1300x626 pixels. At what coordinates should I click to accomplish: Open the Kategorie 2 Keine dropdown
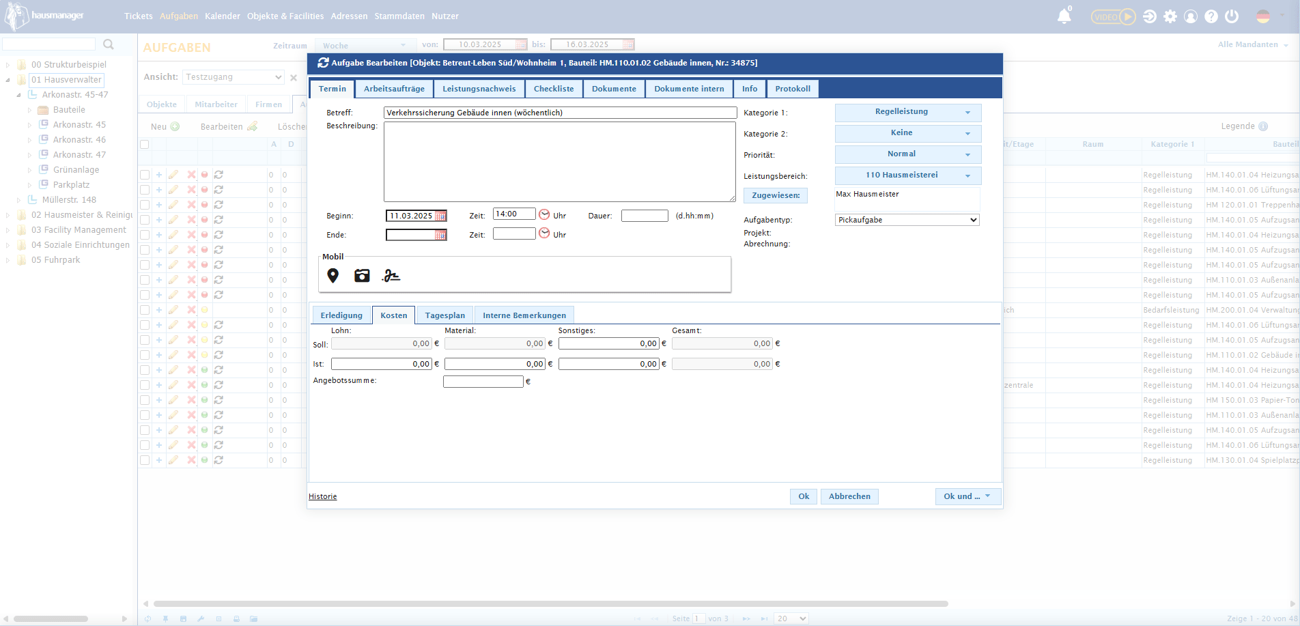point(908,133)
